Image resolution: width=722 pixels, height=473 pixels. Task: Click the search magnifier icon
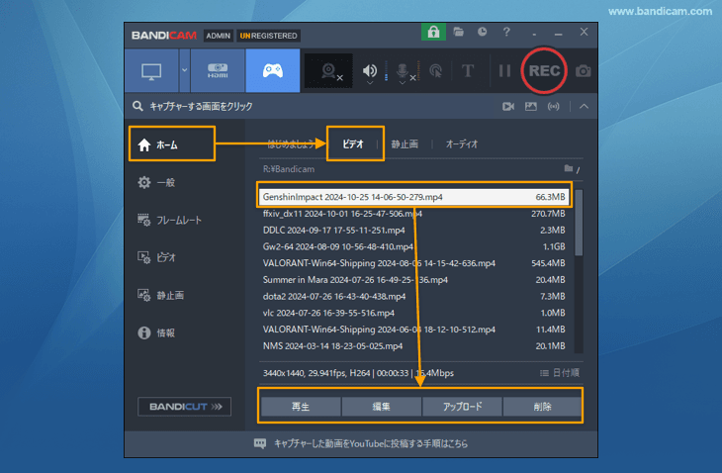137,107
